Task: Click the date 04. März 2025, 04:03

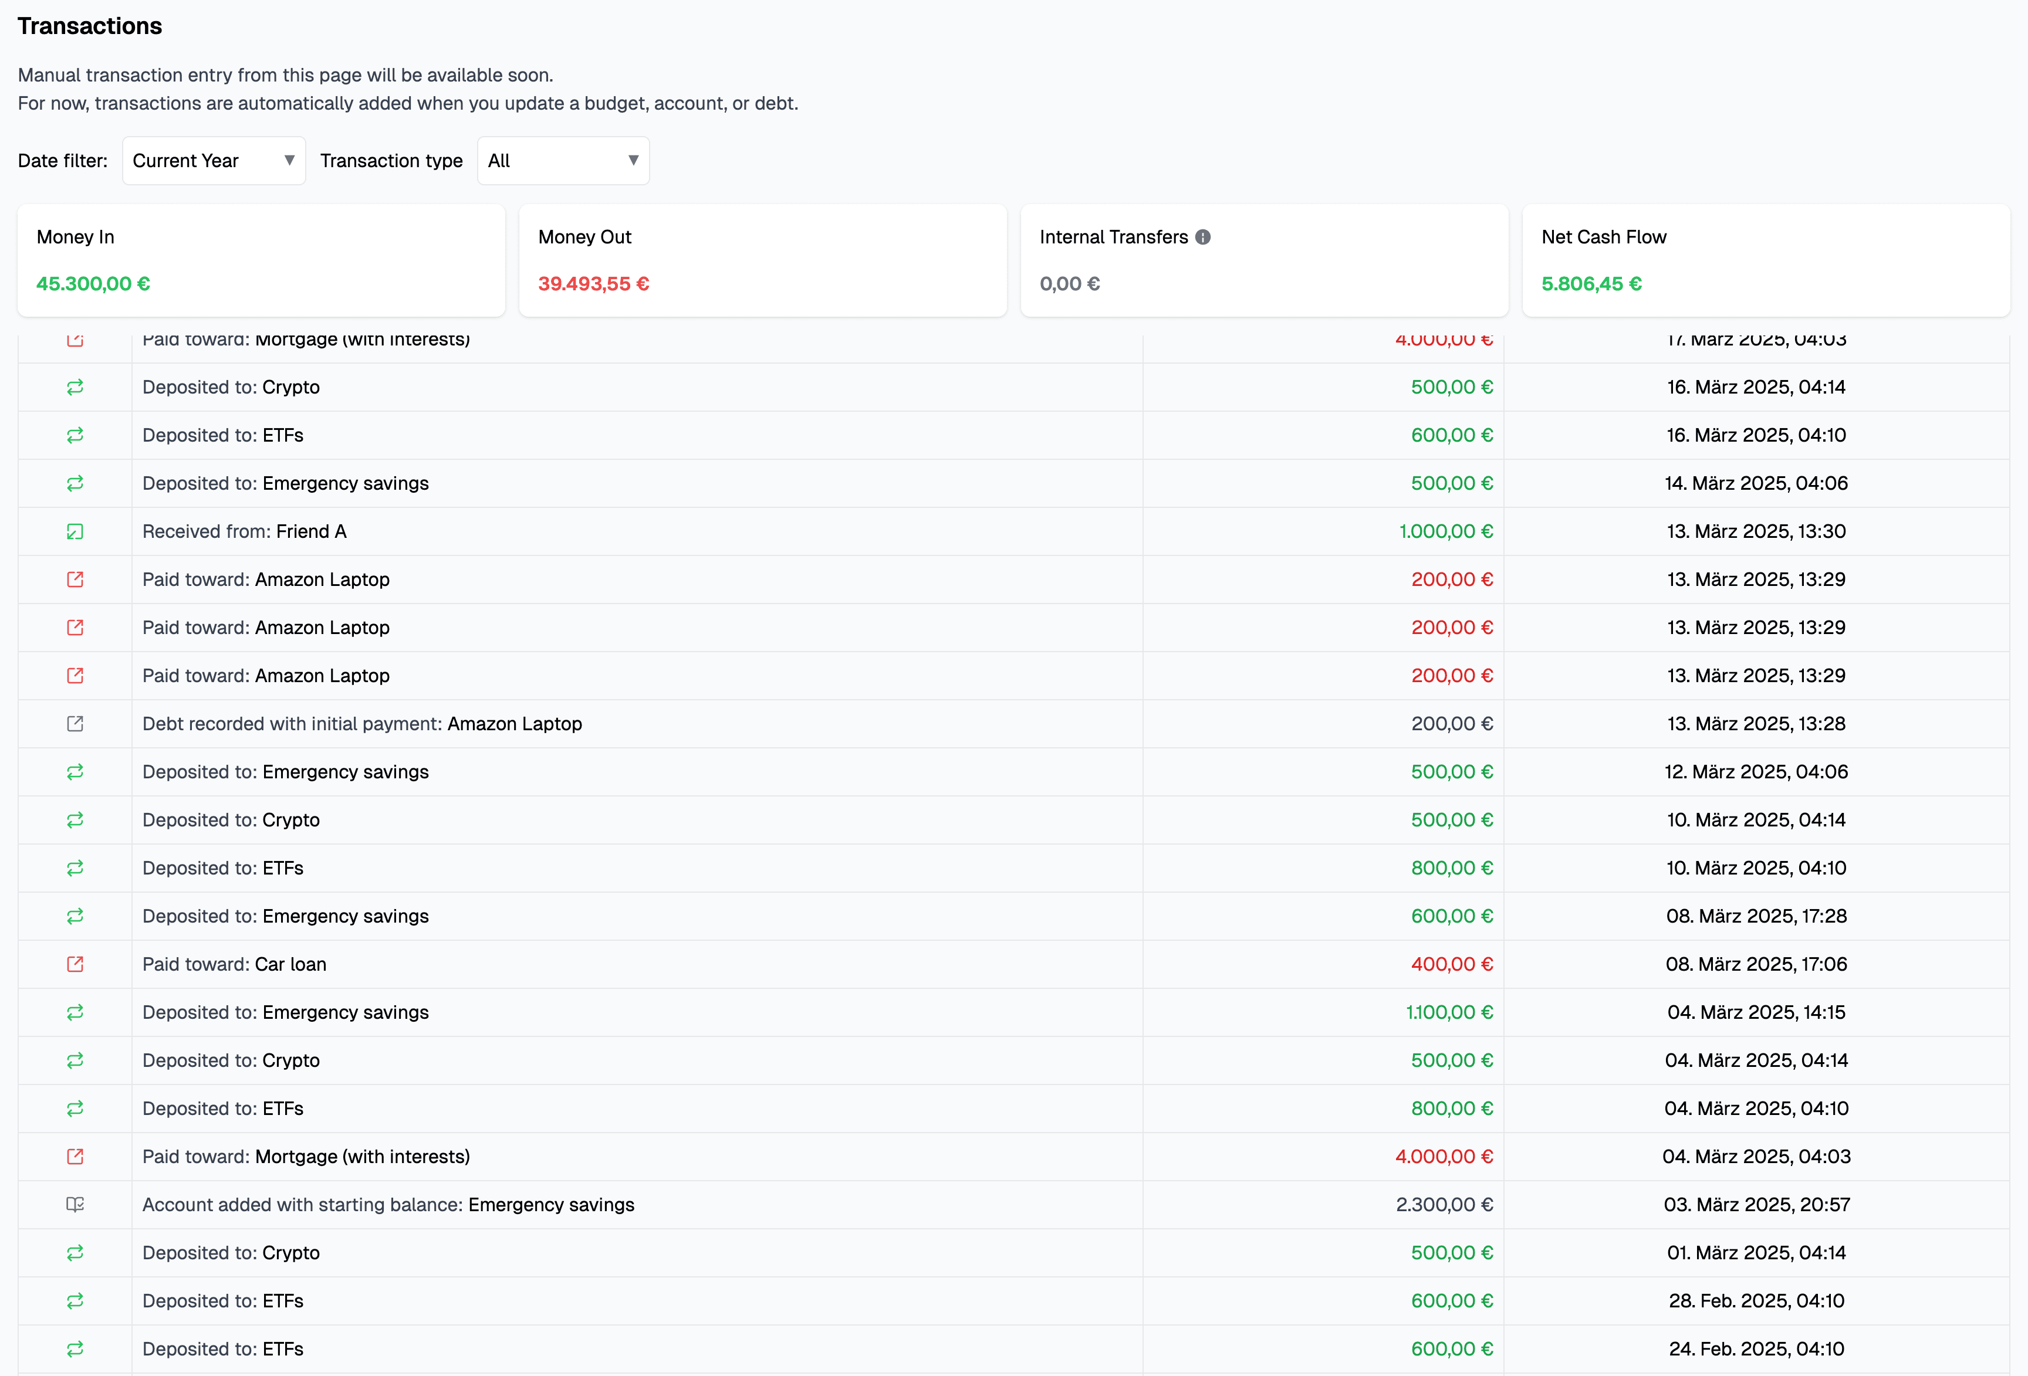Action: coord(1756,1156)
